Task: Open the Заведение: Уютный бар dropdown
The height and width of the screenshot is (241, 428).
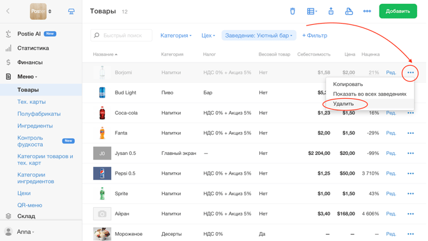Action: [x=259, y=36]
